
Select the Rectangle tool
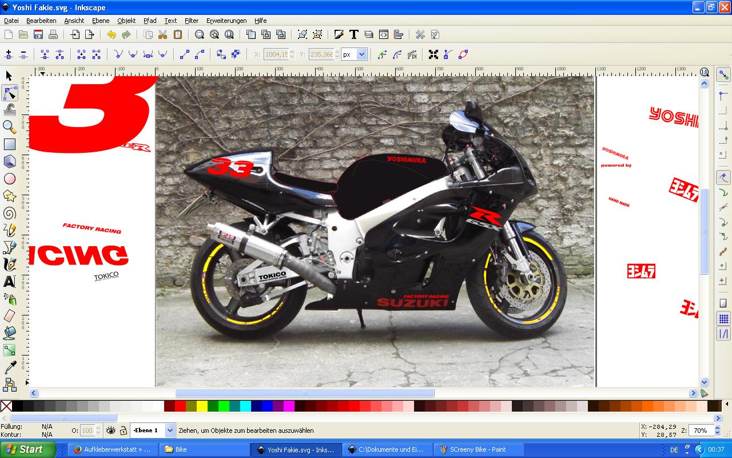(x=9, y=144)
